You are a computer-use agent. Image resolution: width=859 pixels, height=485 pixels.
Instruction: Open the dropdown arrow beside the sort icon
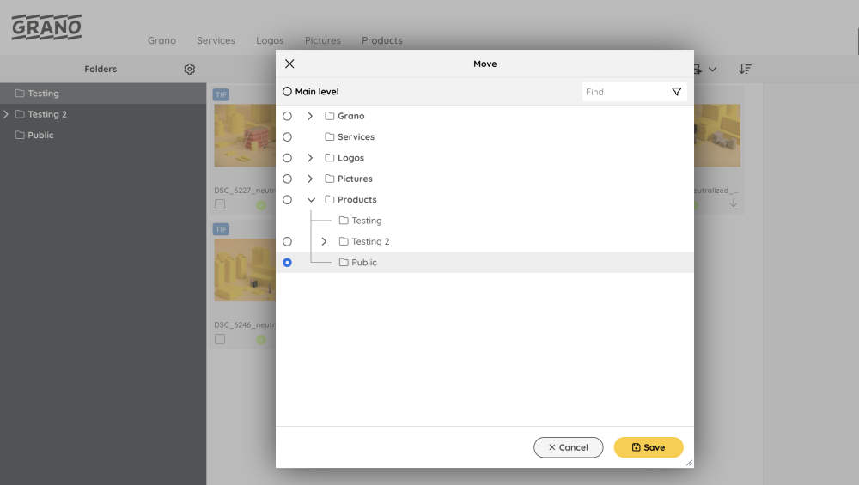point(712,69)
